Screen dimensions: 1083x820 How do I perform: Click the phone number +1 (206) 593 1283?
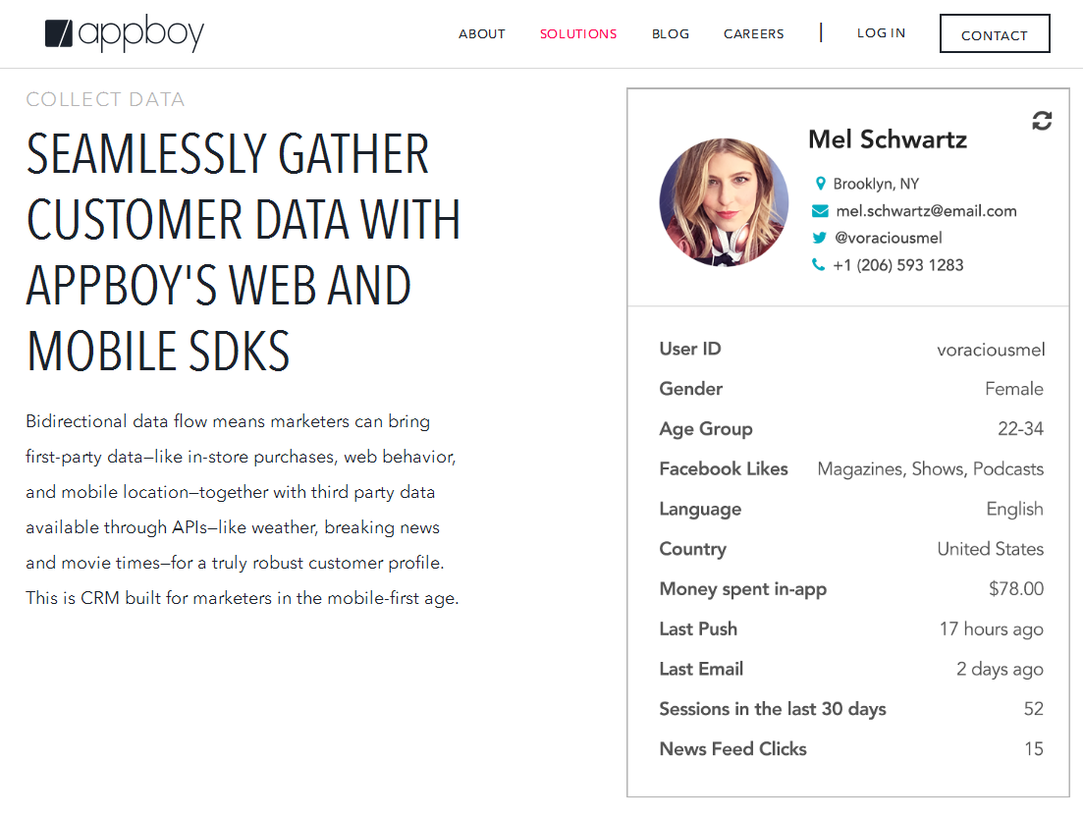(x=897, y=265)
